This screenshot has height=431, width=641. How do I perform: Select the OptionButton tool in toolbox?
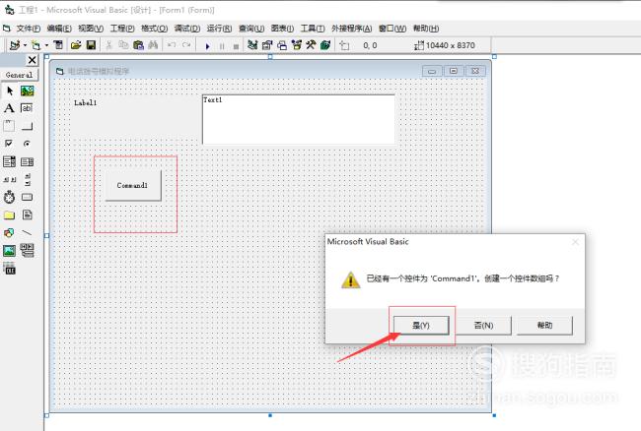click(x=27, y=144)
